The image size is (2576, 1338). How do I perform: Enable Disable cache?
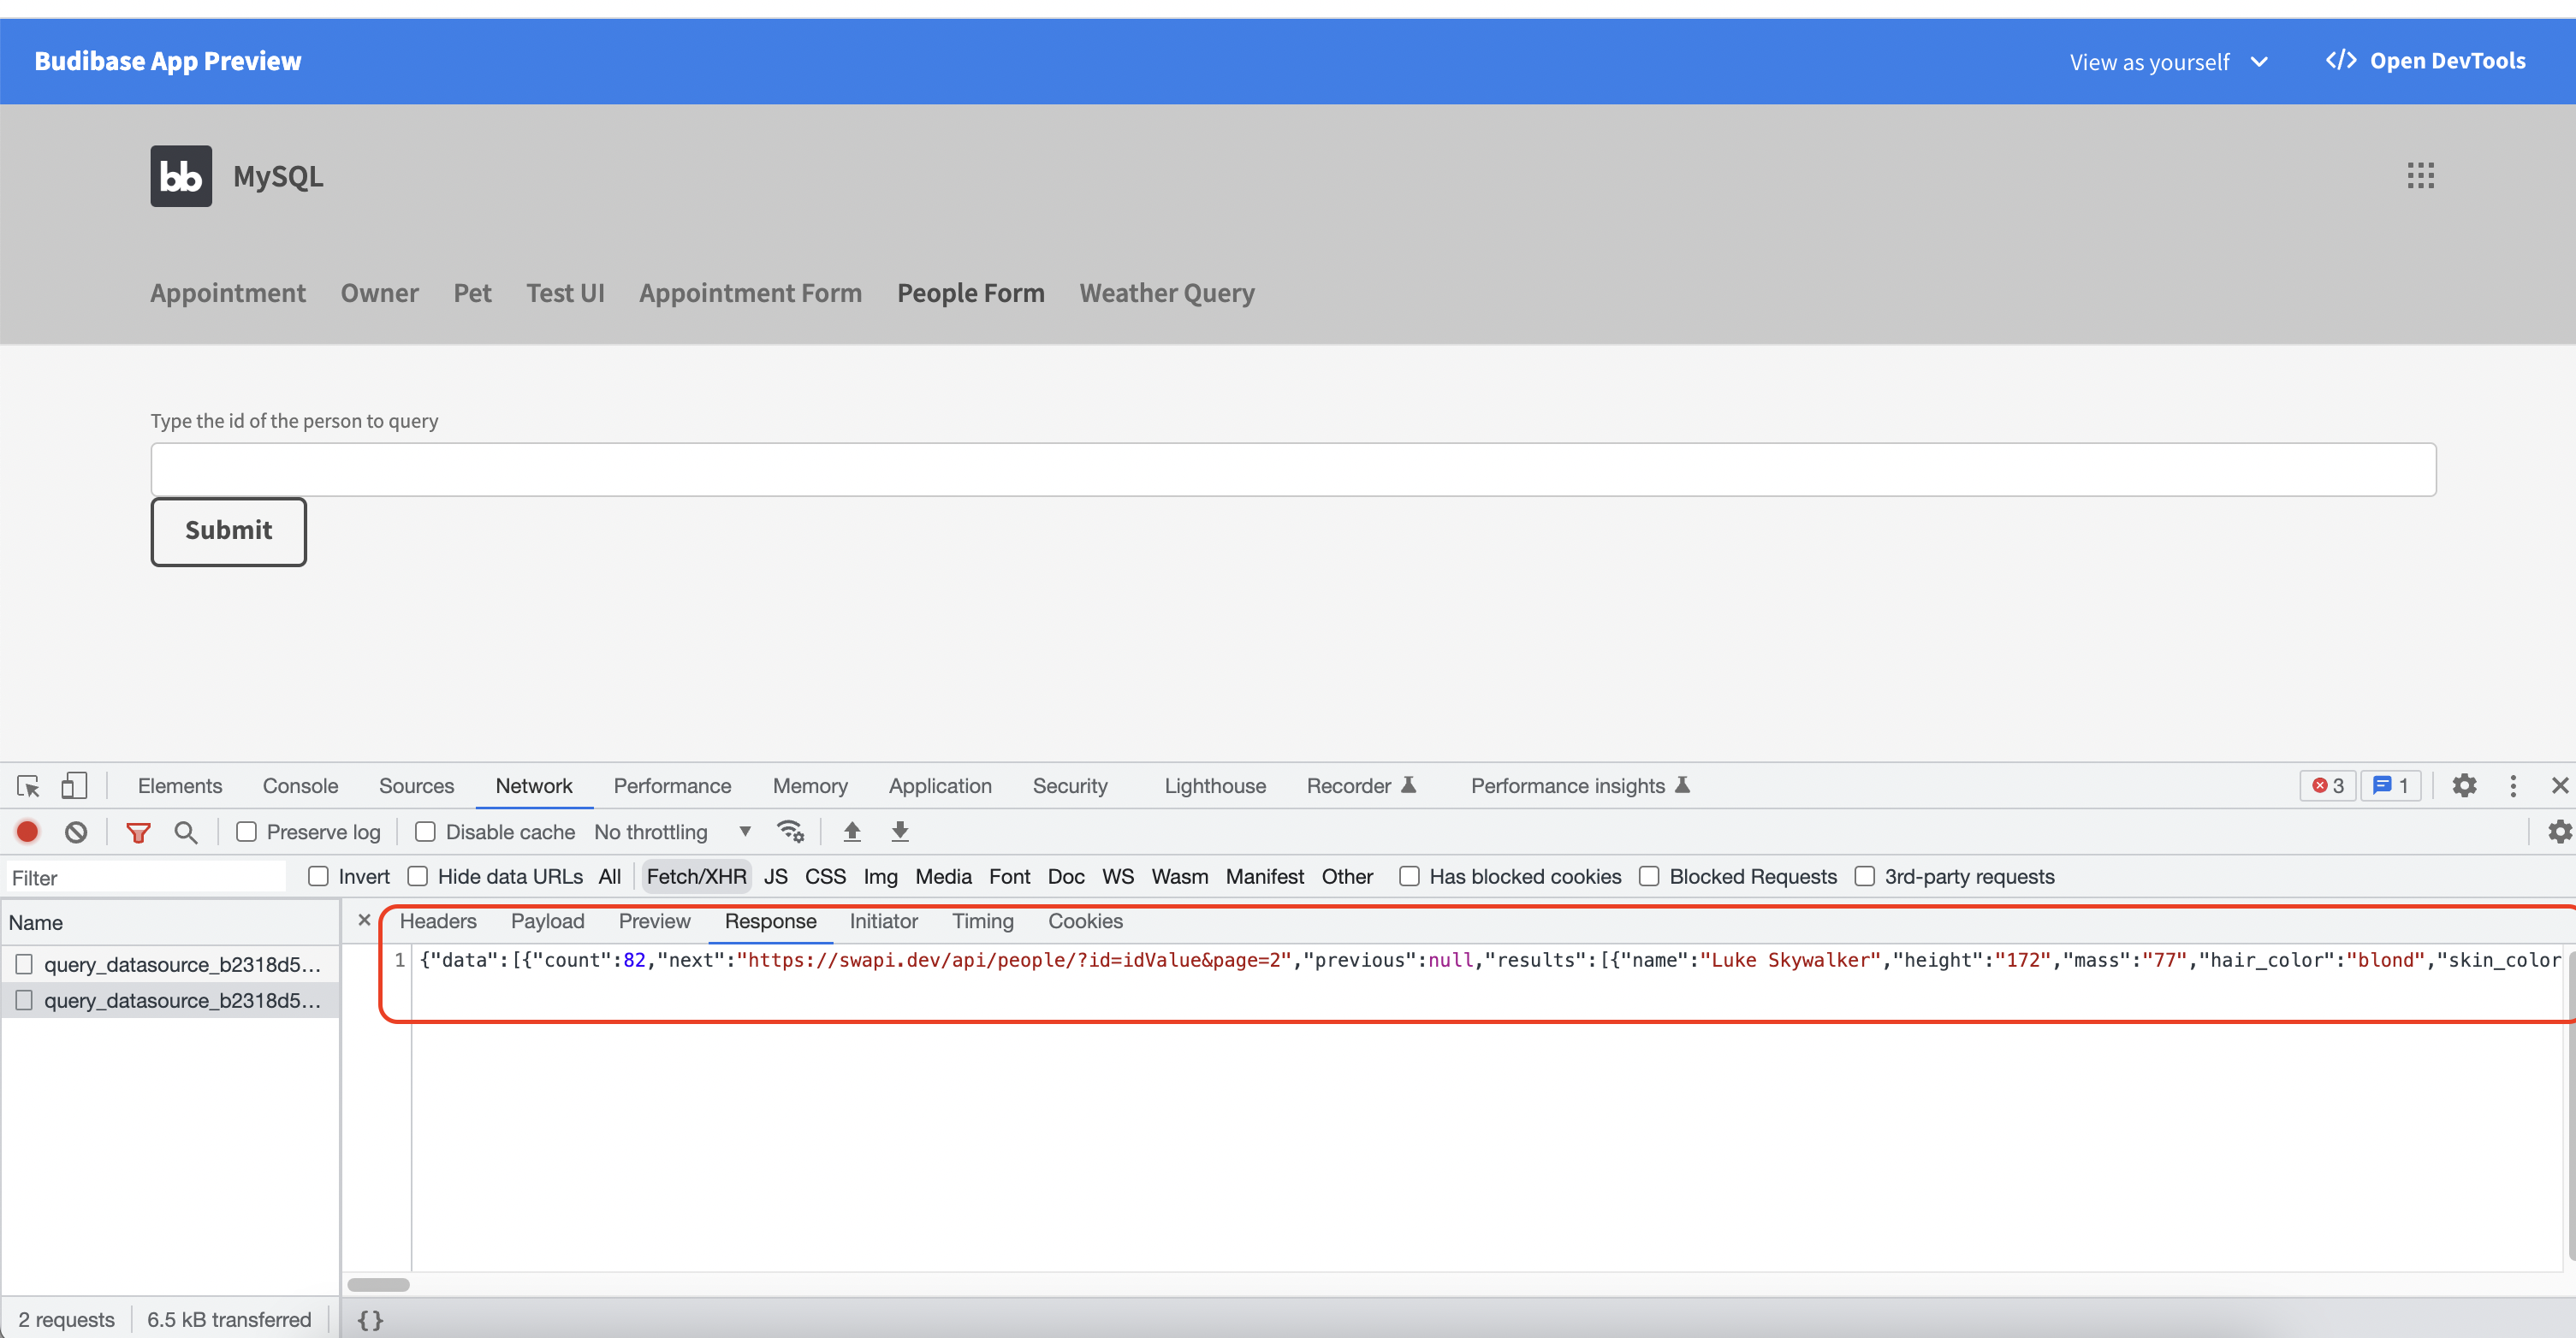[425, 831]
